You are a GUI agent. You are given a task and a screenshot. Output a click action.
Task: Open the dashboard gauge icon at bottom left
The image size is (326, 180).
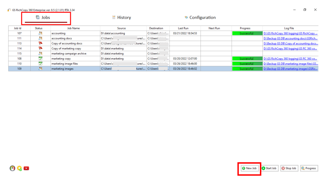pos(12,168)
